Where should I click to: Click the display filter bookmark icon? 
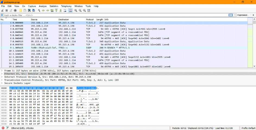2,15
